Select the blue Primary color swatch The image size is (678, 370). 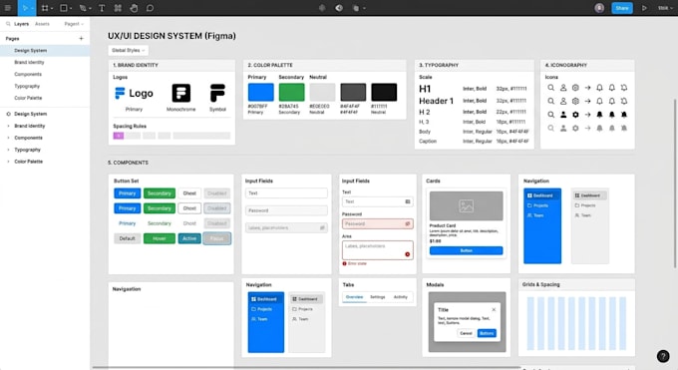pyautogui.click(x=261, y=92)
